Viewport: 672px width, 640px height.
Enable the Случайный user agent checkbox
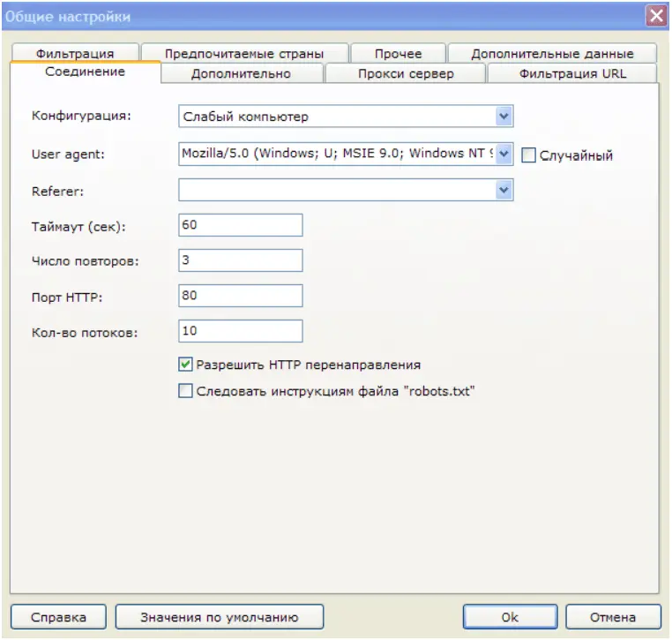pos(529,155)
